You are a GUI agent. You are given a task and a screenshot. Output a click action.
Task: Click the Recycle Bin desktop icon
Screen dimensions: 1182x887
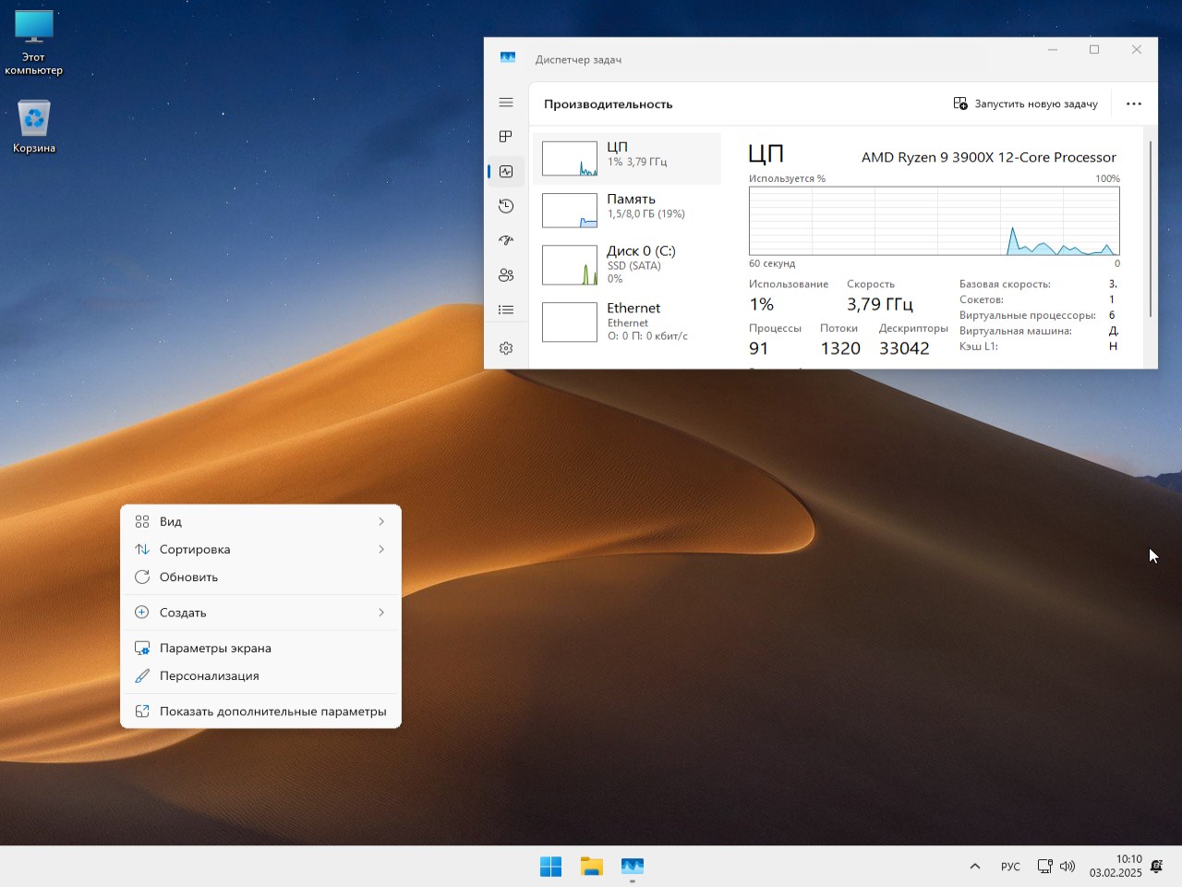[x=34, y=127]
